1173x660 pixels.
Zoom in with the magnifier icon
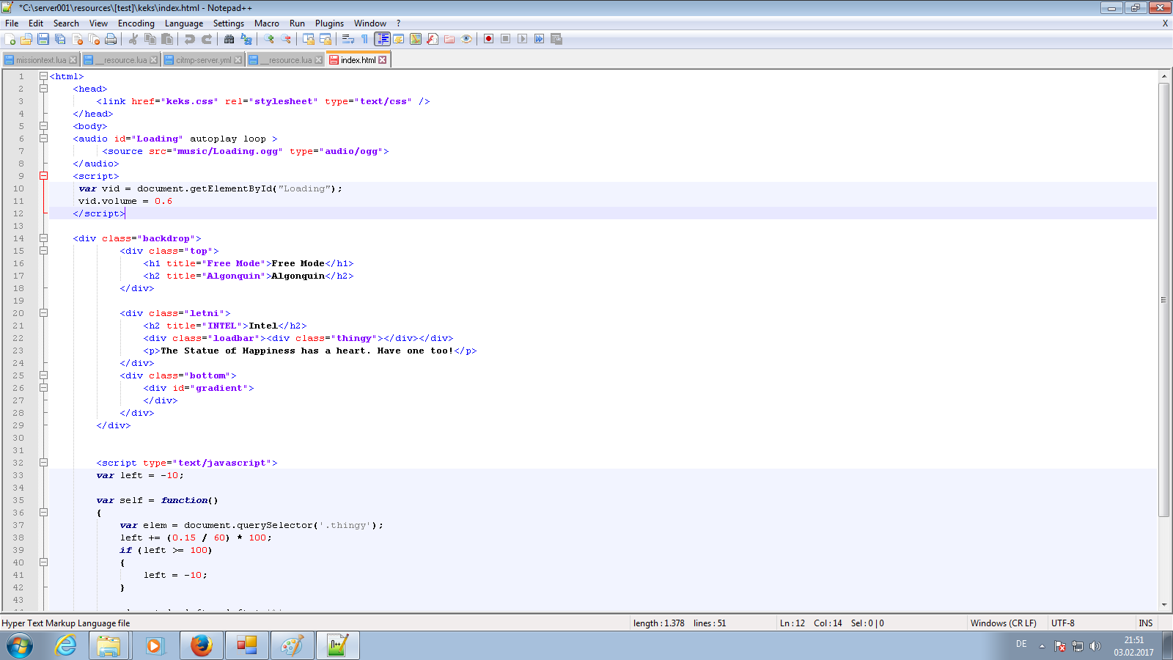(270, 40)
